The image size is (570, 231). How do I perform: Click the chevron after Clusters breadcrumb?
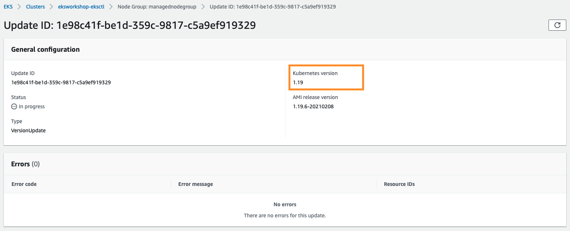(51, 7)
